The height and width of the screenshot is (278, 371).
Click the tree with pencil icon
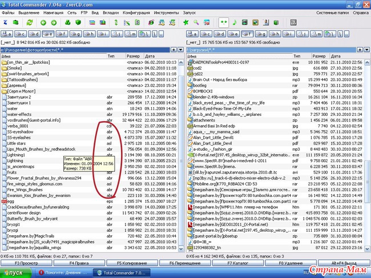(127, 22)
